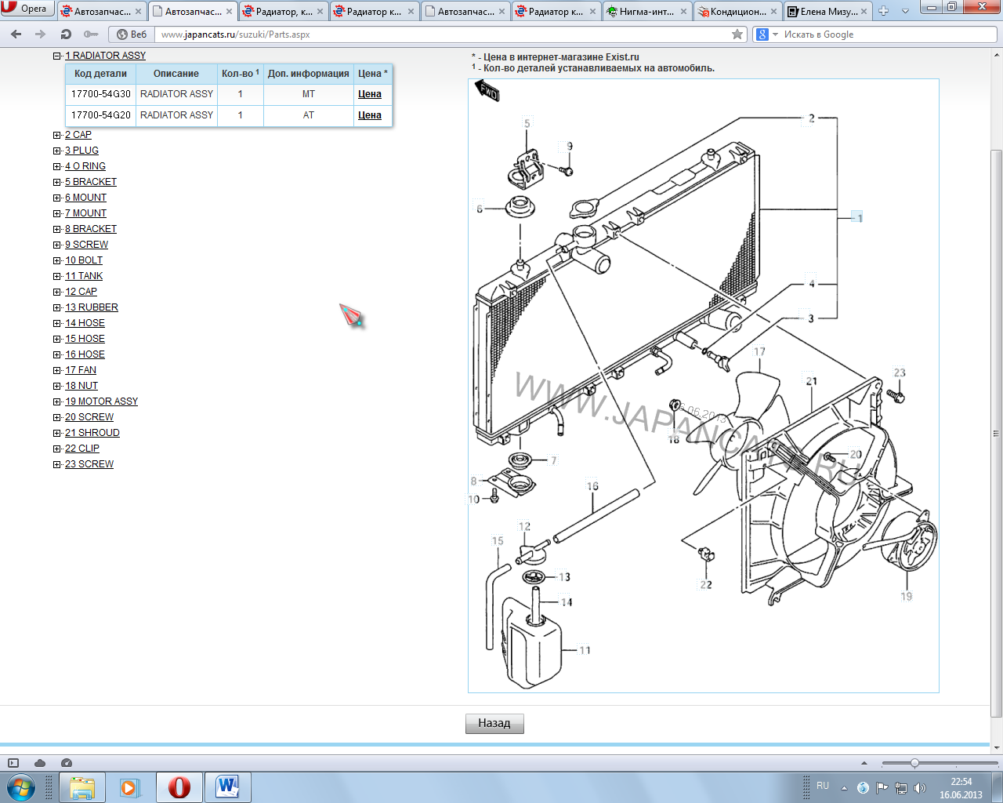Image resolution: width=1003 pixels, height=803 pixels.
Task: Toggle the side panel from status bar
Action: 13,763
